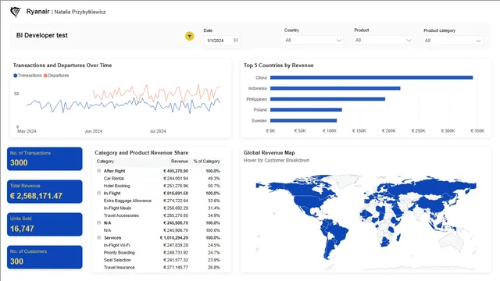Open the date picker calendar icon
500x281 pixels.
click(x=236, y=40)
